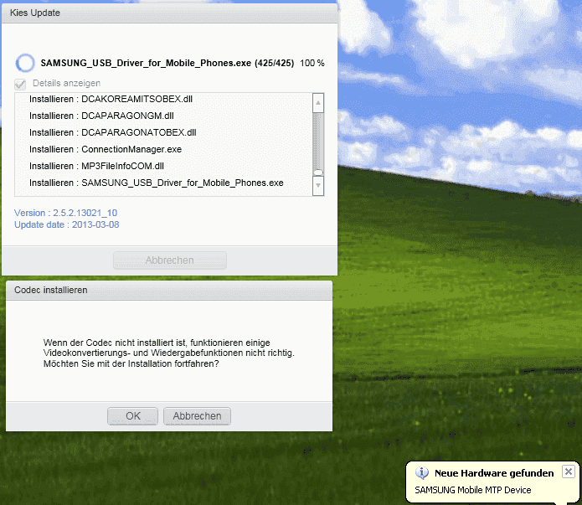Click the circular progress spinner icon

click(x=25, y=63)
